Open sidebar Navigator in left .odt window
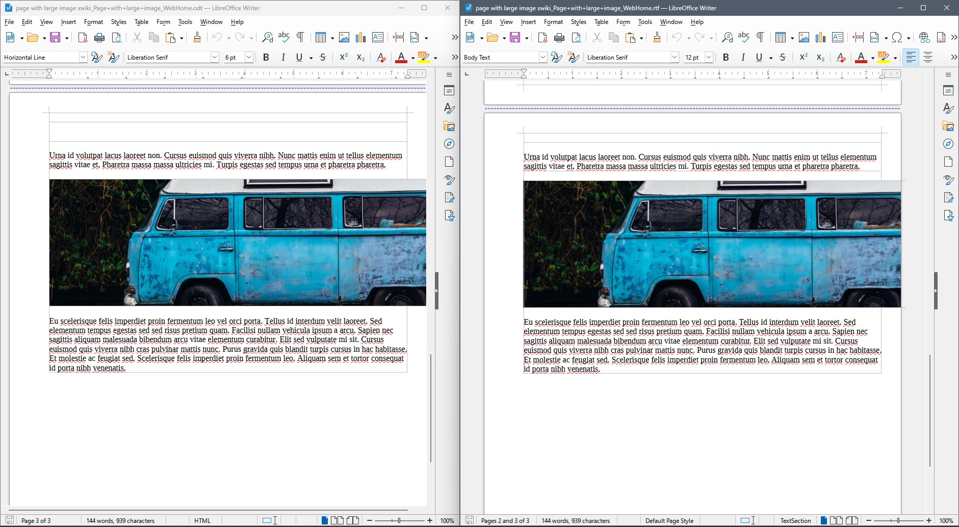959x527 pixels. pyautogui.click(x=449, y=144)
